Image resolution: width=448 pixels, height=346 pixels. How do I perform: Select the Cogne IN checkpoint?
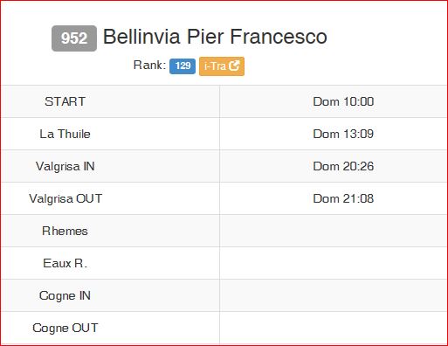[65, 295]
